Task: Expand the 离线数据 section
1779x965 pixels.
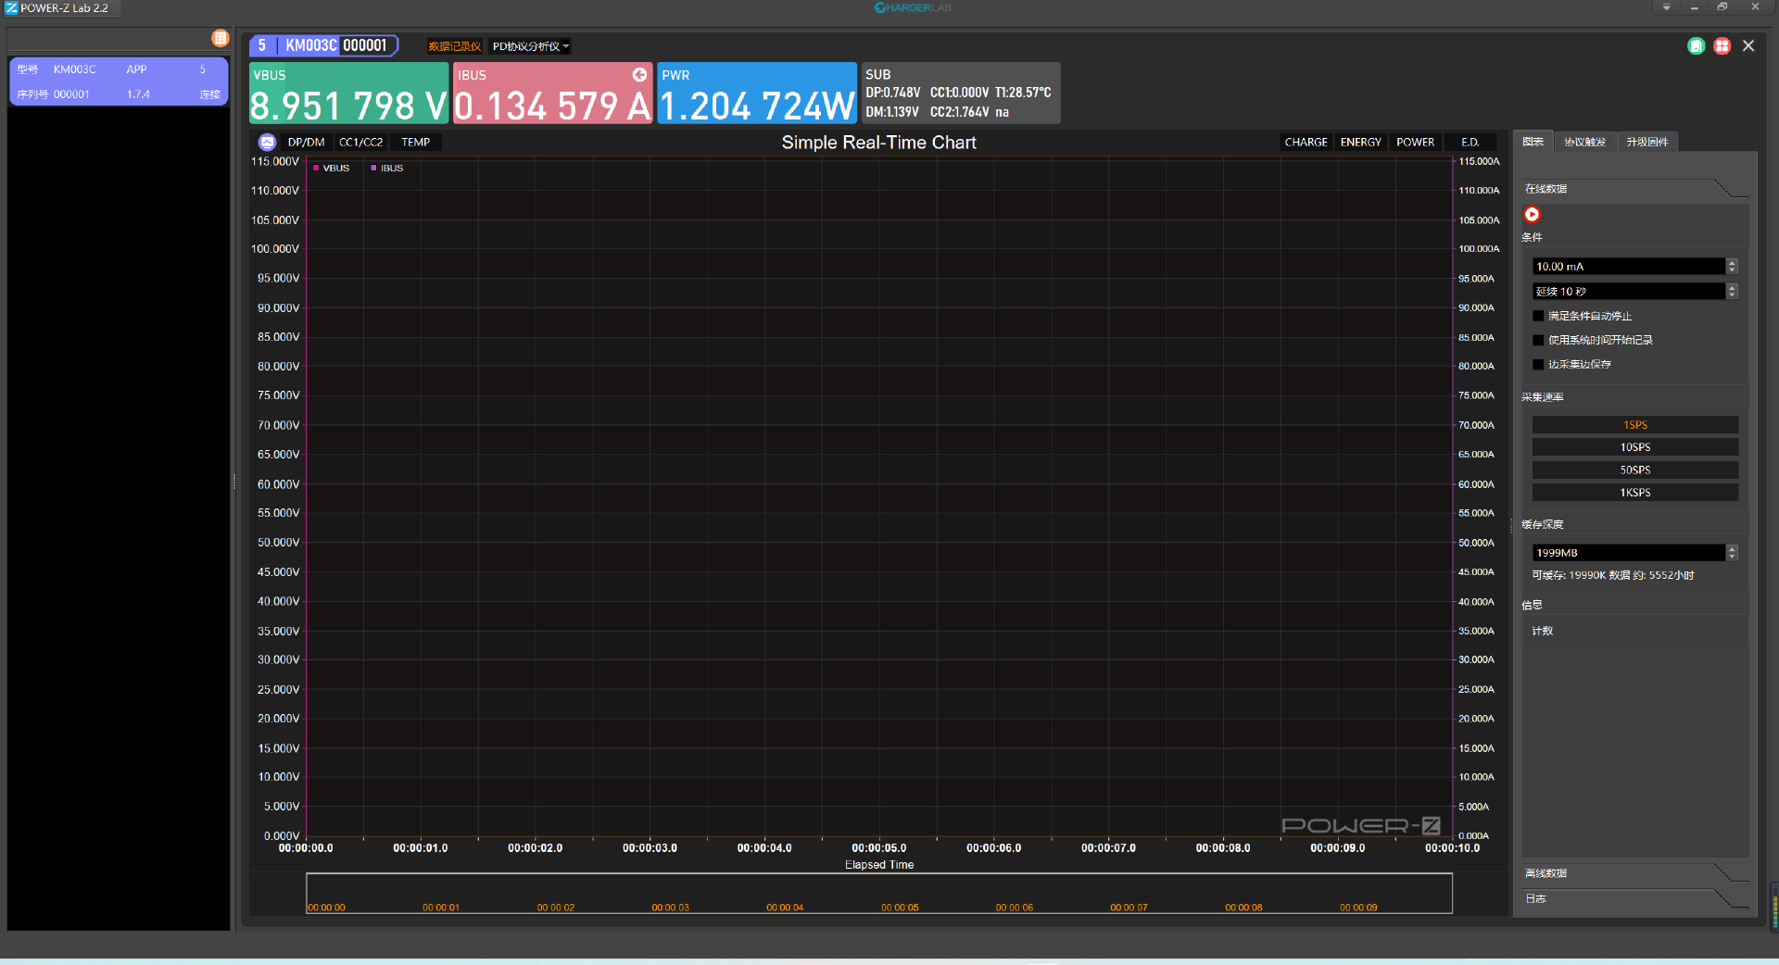Action: pos(1635,873)
